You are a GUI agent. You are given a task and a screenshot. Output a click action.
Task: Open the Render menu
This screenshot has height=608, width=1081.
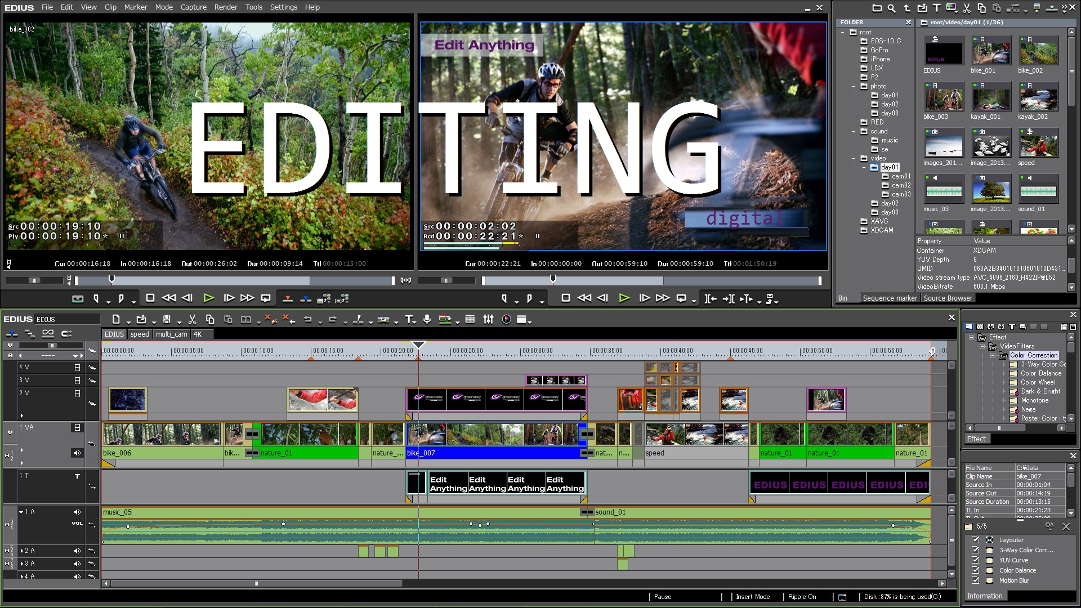226,7
